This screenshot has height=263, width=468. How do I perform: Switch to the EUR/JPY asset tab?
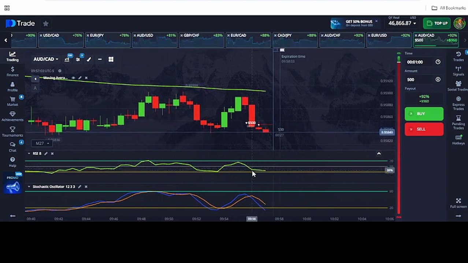point(108,40)
